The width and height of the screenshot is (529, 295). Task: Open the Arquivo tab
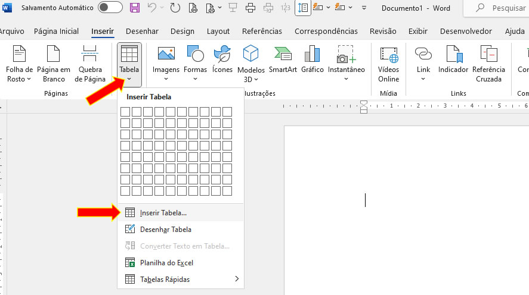click(x=12, y=32)
